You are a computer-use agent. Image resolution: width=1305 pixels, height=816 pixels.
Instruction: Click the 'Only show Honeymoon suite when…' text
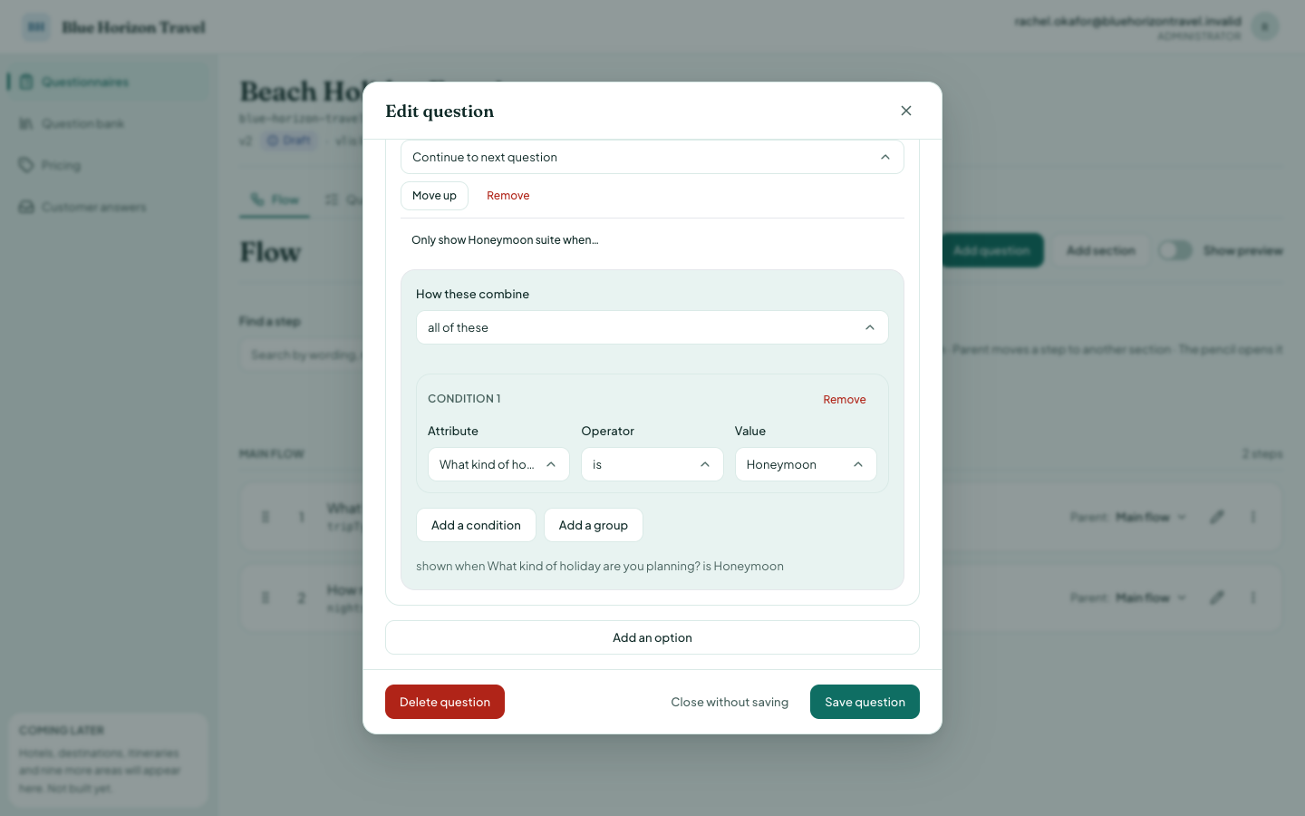(505, 240)
